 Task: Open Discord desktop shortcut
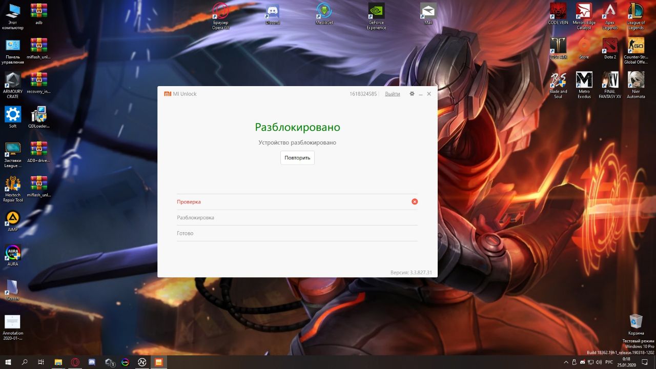(273, 14)
